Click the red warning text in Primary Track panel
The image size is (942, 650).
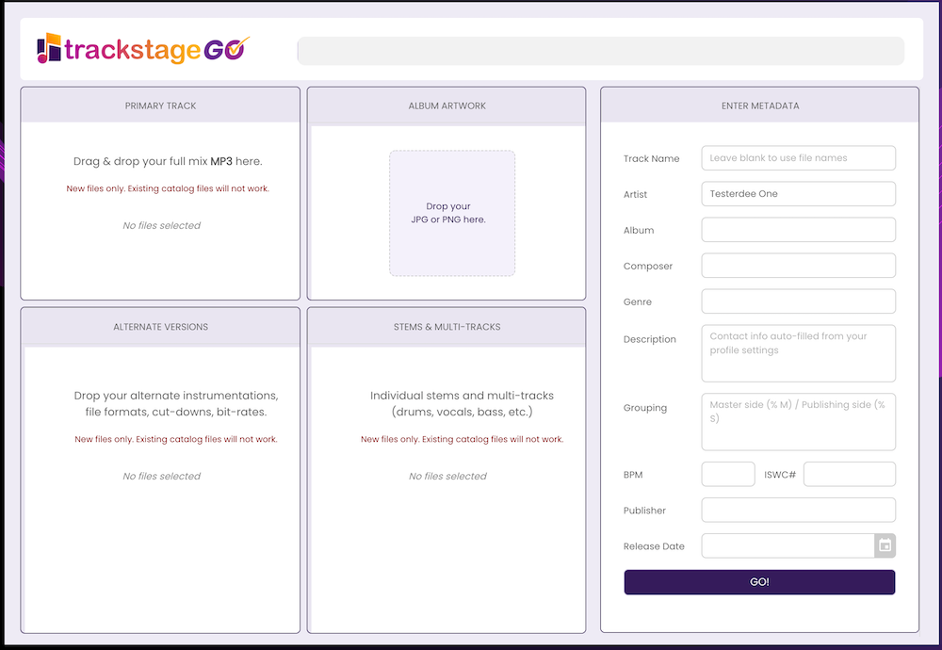168,188
